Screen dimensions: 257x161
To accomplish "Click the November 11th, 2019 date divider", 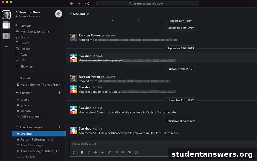I will tap(180, 100).
